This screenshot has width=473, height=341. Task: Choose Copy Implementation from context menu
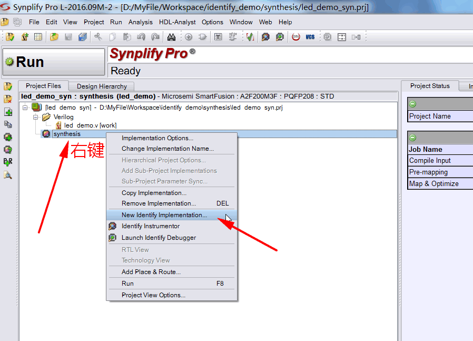(x=172, y=193)
